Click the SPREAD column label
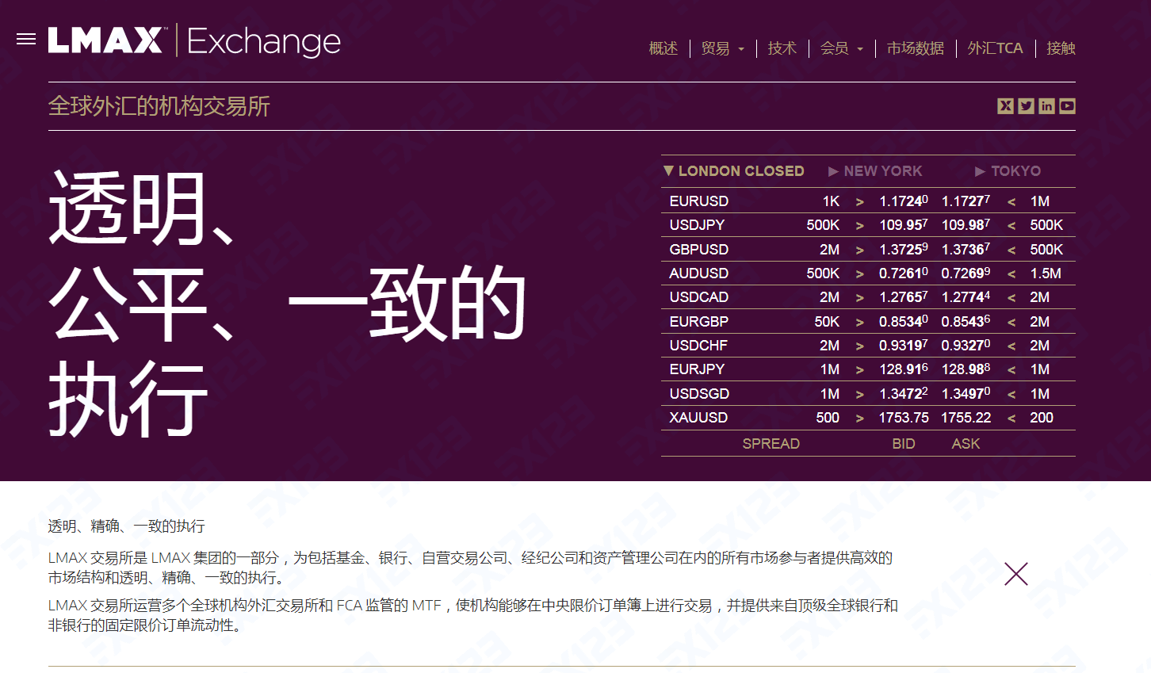The height and width of the screenshot is (673, 1151). 771,444
